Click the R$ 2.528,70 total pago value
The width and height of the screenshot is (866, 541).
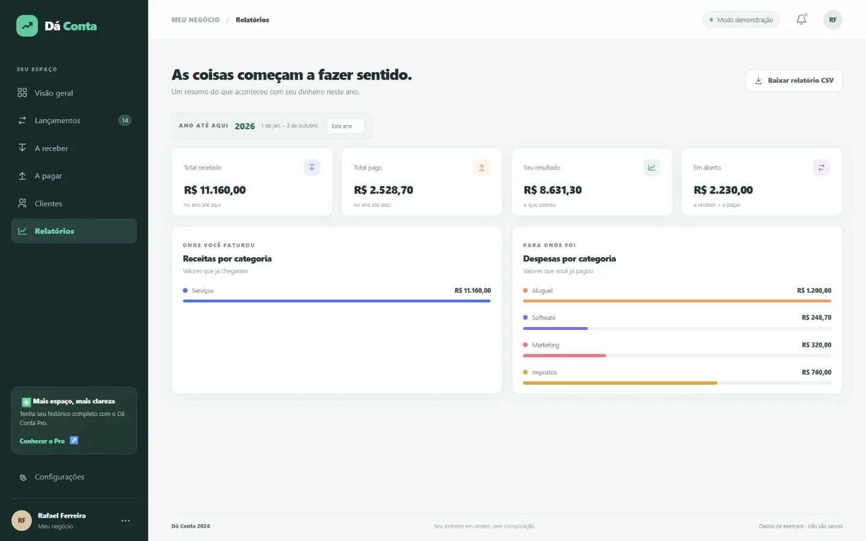384,190
